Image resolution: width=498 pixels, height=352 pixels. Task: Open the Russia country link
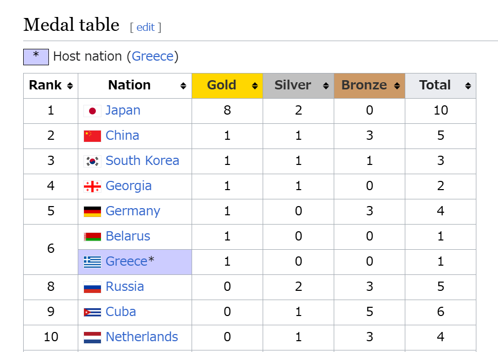coord(125,286)
